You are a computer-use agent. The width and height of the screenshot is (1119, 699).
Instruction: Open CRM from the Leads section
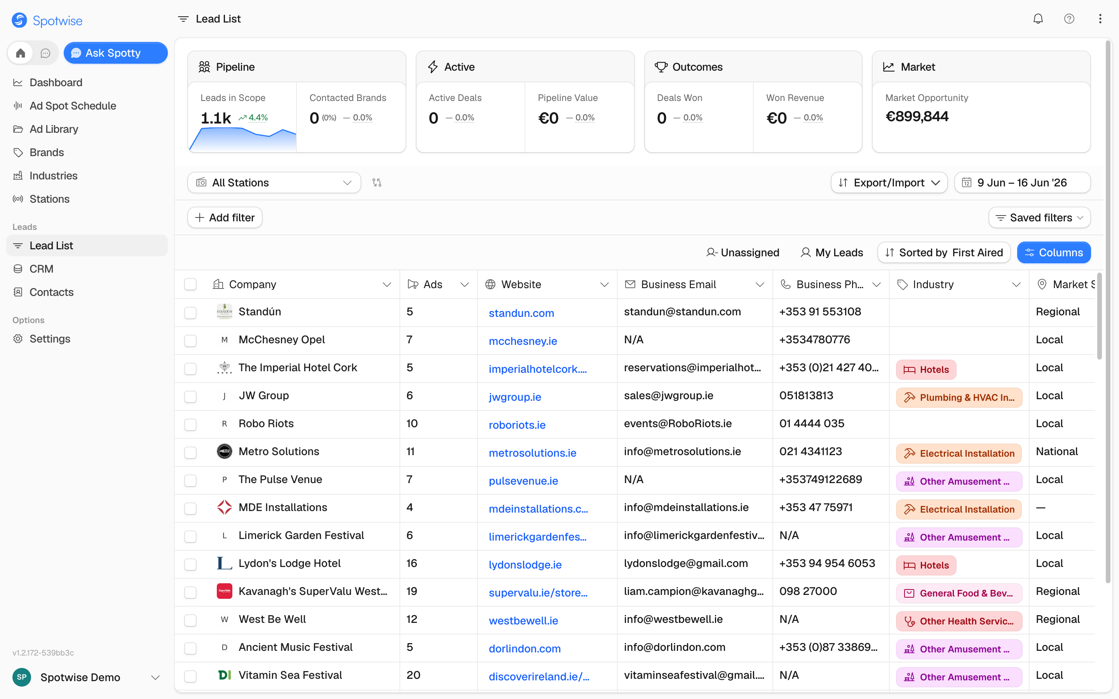coord(87,269)
